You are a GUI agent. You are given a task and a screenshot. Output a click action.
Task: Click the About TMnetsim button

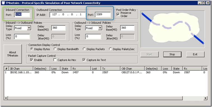13,54
